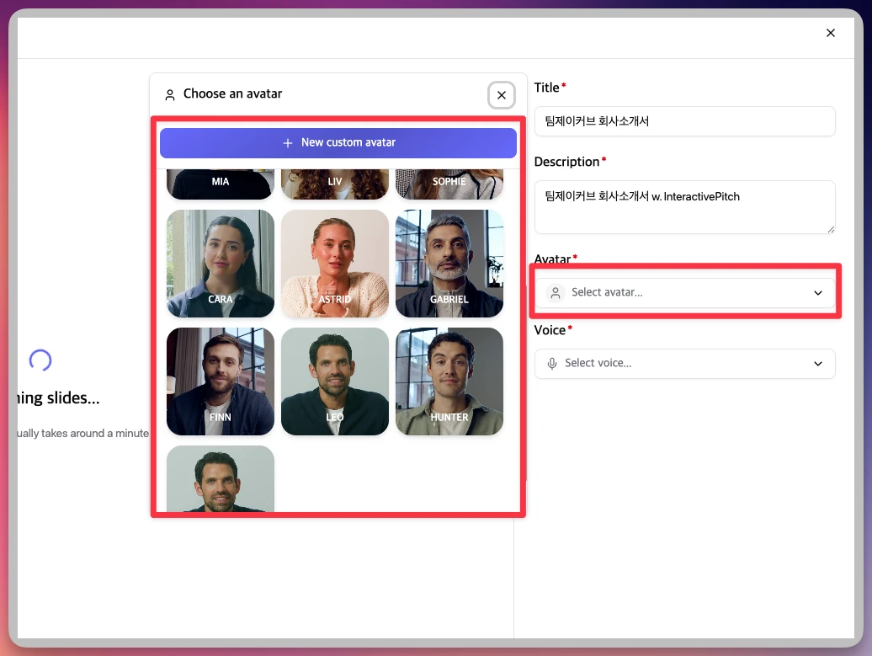Choose the Astrid avatar
This screenshot has height=656, width=872.
coord(335,264)
